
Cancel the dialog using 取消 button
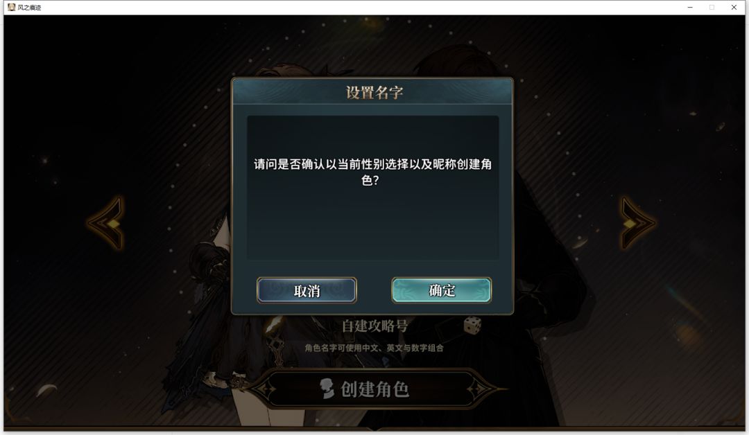click(x=307, y=290)
